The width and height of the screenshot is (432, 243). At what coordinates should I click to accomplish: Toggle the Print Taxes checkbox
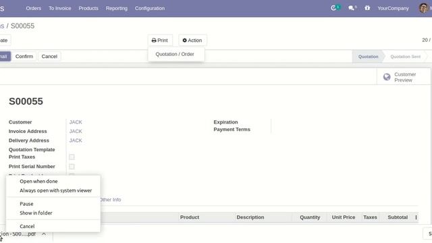72,157
